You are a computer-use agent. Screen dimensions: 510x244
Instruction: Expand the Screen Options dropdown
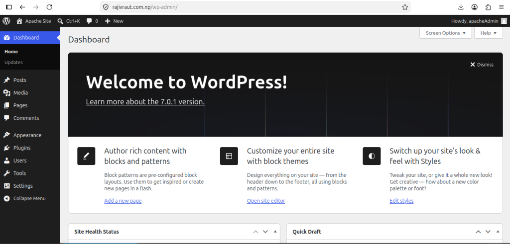coord(446,33)
